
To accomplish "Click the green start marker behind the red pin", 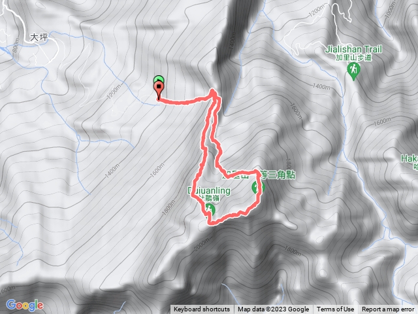I will tap(159, 79).
